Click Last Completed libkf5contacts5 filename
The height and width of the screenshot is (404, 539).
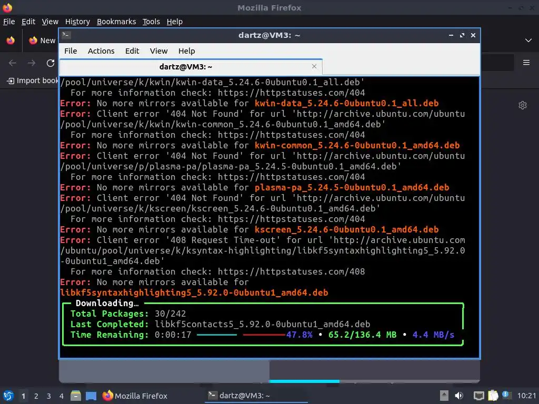262,324
